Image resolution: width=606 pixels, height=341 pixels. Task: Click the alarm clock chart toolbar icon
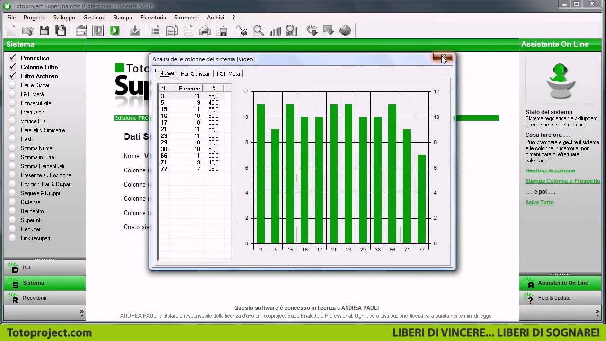coord(292,31)
